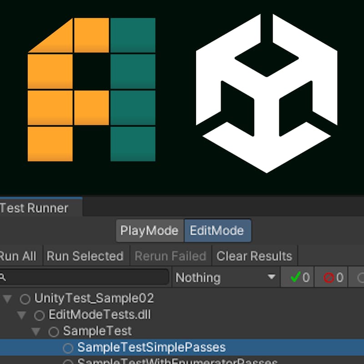Screen dimensions: 364x364
Task: Click the white Unity cube logo
Action: [267, 94]
